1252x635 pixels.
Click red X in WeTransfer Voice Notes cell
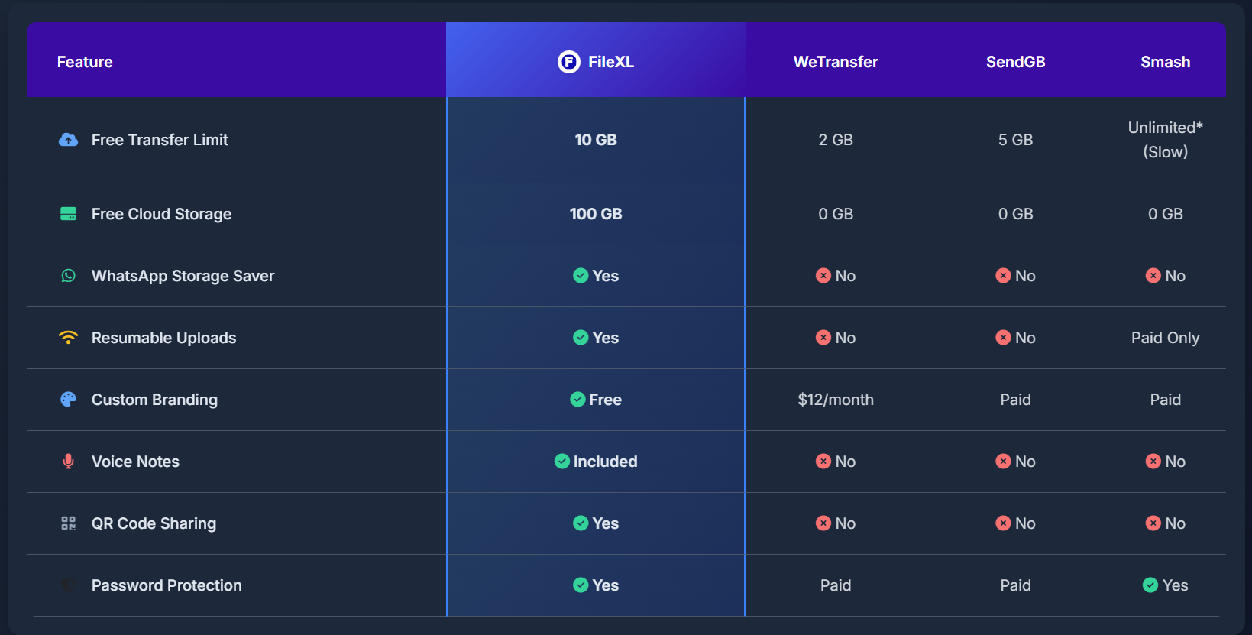coord(823,462)
